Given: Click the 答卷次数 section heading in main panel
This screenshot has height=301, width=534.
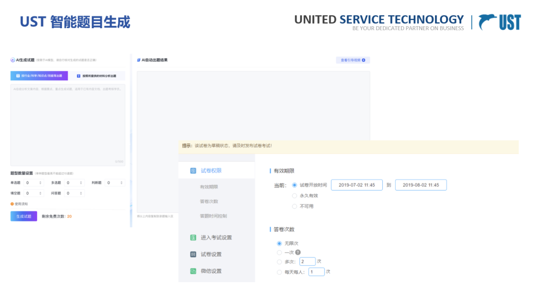Looking at the screenshot, I should pyautogui.click(x=284, y=229).
